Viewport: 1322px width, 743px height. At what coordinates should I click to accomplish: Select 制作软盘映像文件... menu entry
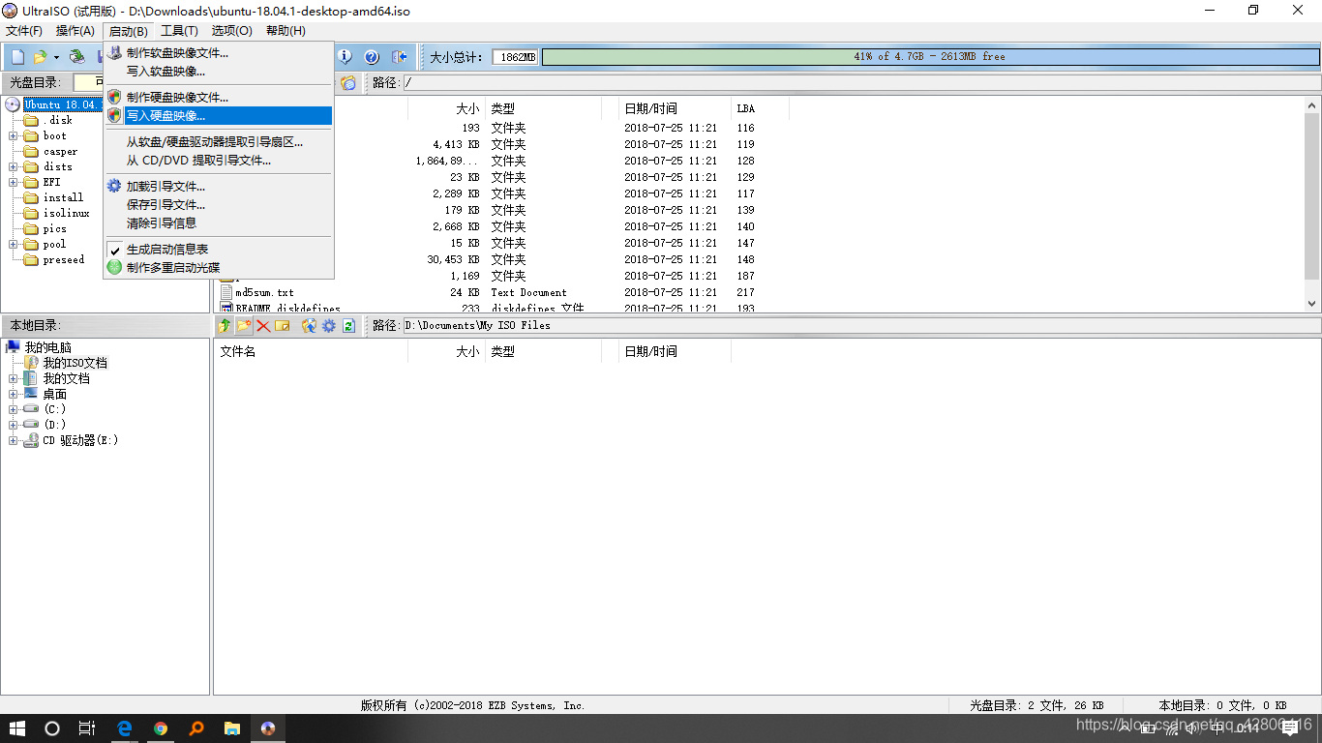[219, 53]
